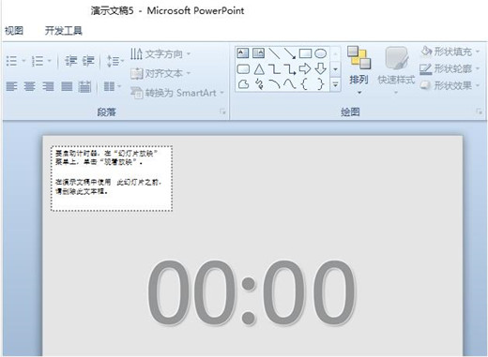Open line spacing options

coord(115,61)
